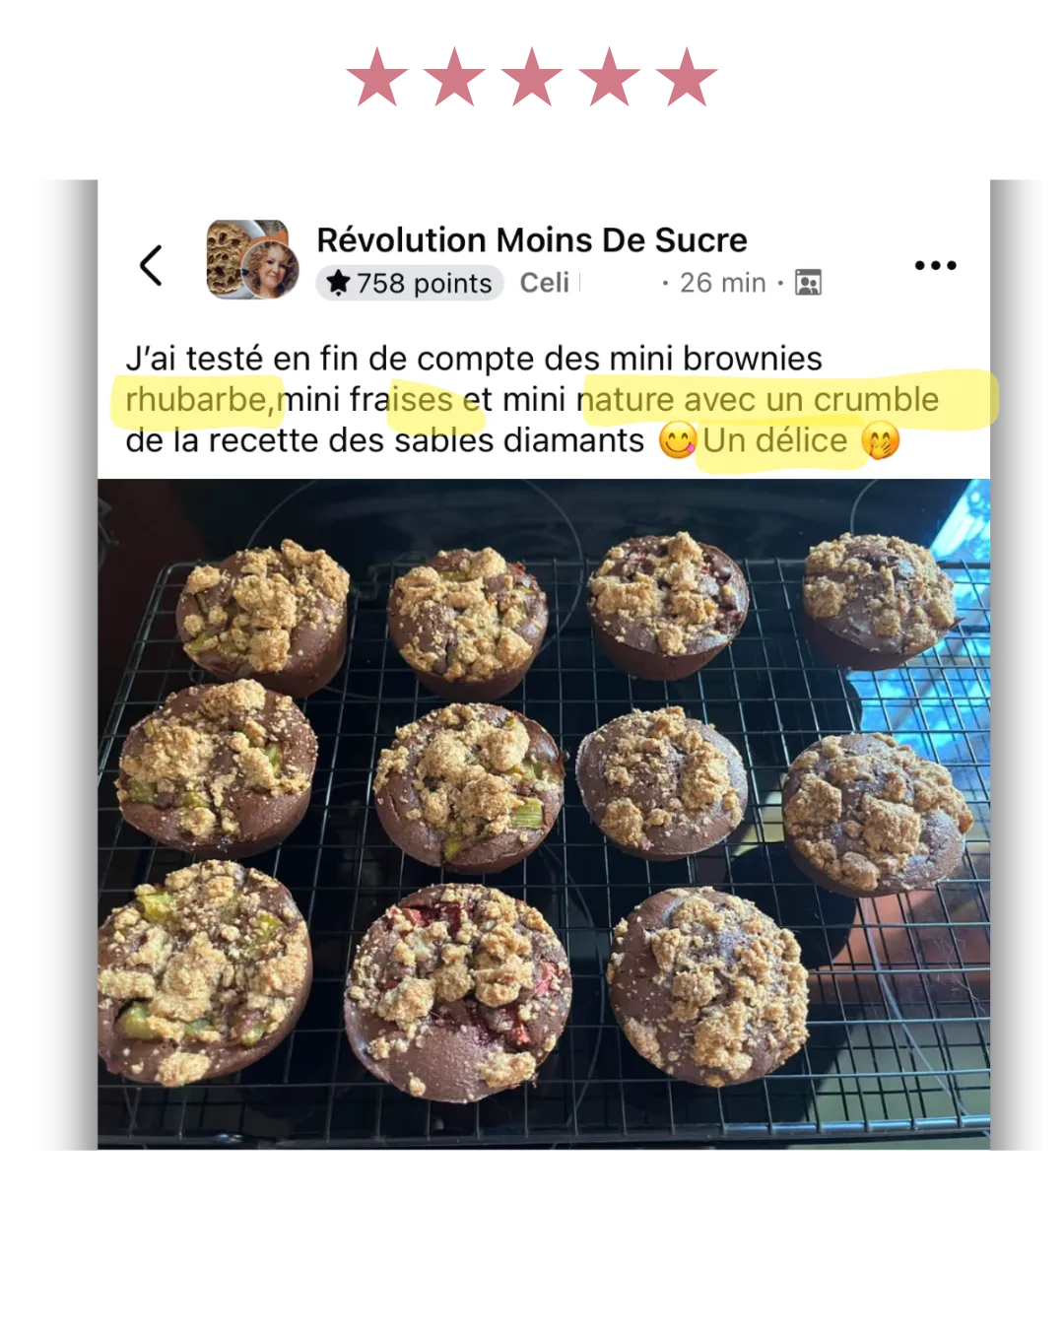Click the yummy face emoji after diamants
1064x1330 pixels.
coord(678,440)
